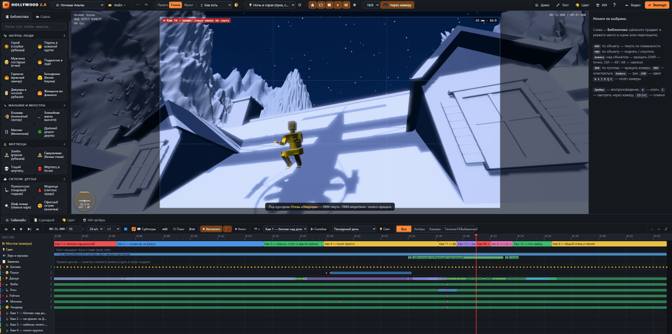672x334 pixels.
Task: Click the play button in timeline transport
Action: 21,229
